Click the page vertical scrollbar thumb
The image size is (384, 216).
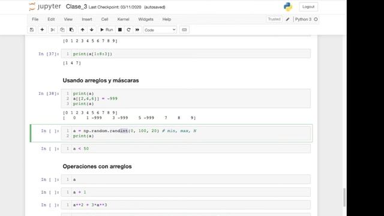coord(344,197)
